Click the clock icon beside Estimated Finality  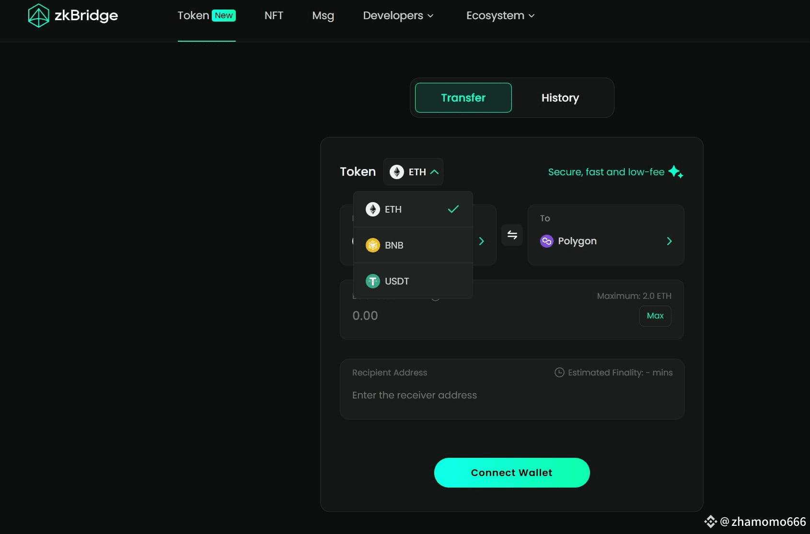tap(559, 373)
